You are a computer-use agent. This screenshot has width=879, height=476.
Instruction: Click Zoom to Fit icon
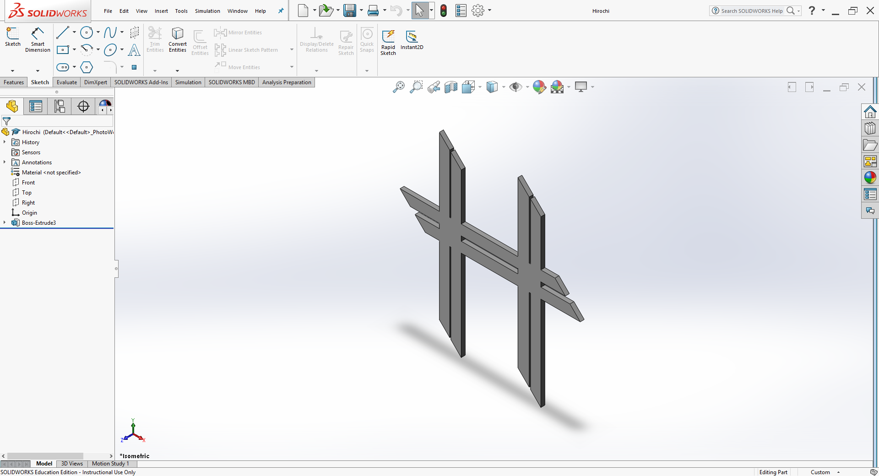pos(399,87)
